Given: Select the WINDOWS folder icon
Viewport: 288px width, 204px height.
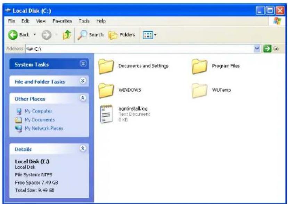Looking at the screenshot, I should (x=106, y=90).
